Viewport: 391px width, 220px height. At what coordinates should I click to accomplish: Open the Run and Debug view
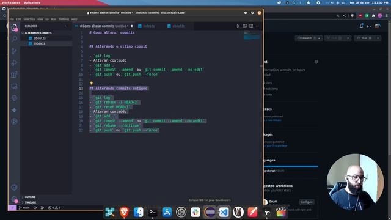[14, 62]
